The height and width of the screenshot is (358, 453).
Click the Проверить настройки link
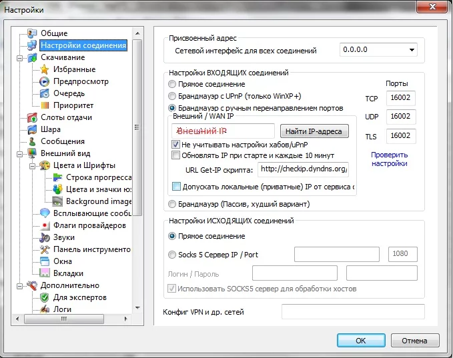coord(389,159)
